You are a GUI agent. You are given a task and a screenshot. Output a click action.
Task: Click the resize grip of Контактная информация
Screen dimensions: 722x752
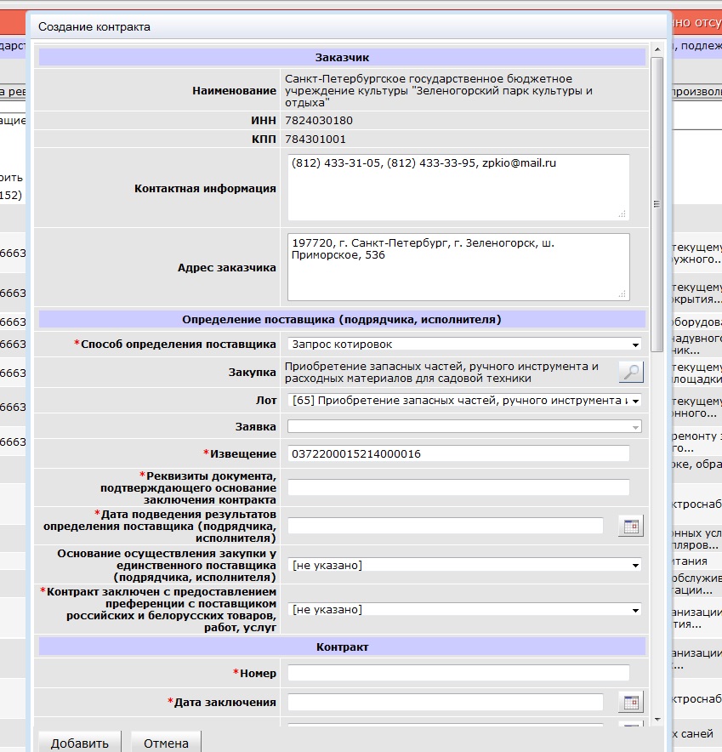point(623,214)
